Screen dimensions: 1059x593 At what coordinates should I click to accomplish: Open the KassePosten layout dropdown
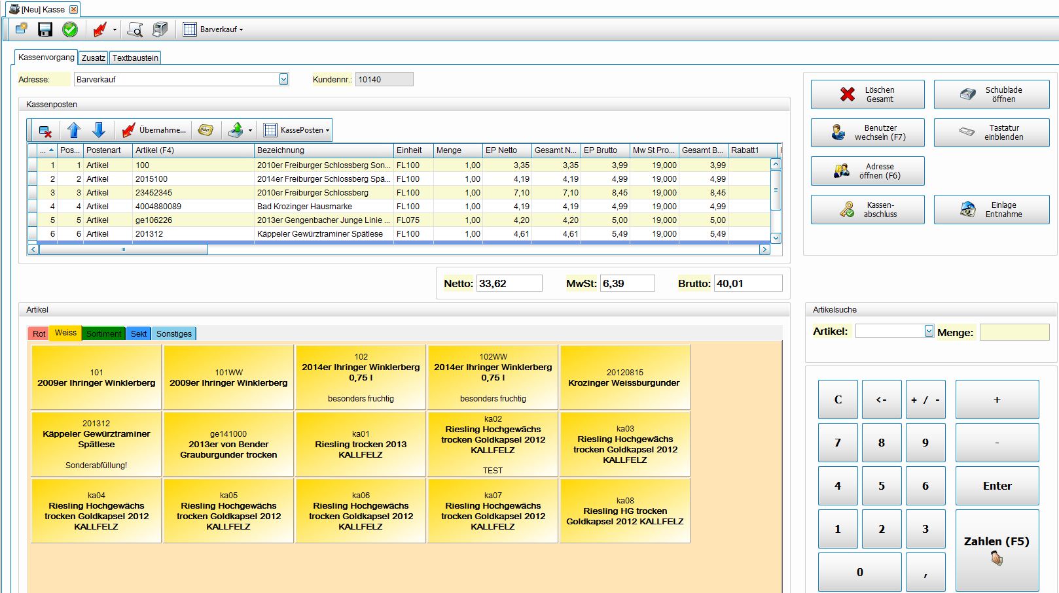pyautogui.click(x=296, y=130)
